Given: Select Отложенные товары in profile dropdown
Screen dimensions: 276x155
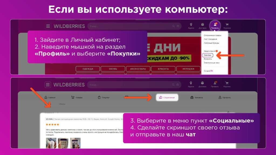Looking at the screenshot, I should click(x=212, y=35).
